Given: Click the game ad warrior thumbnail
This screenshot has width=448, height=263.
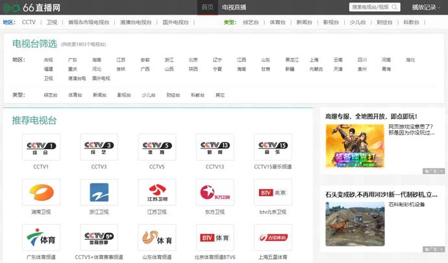Looking at the screenshot, I should pos(355,146).
